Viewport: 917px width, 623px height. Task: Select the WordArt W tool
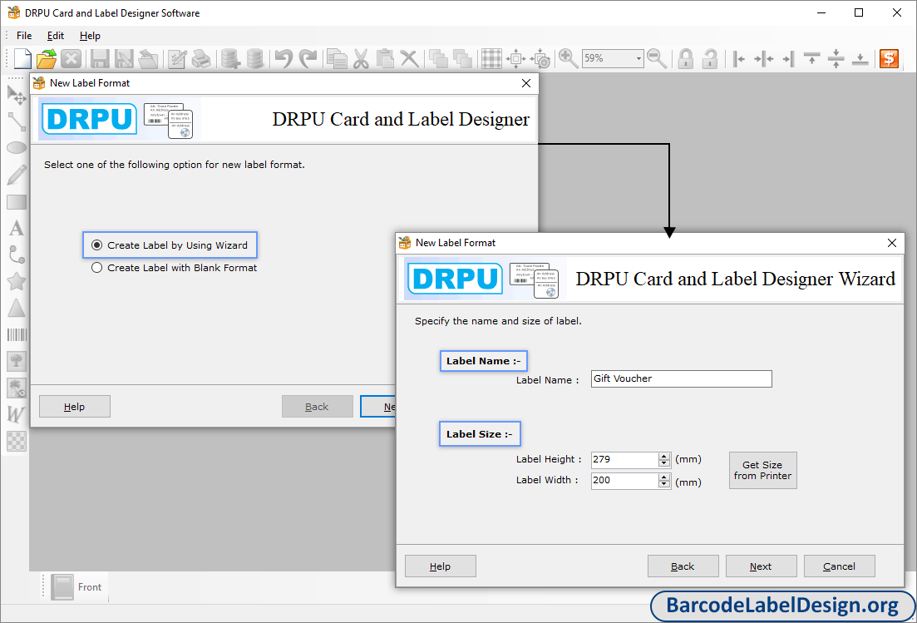17,414
